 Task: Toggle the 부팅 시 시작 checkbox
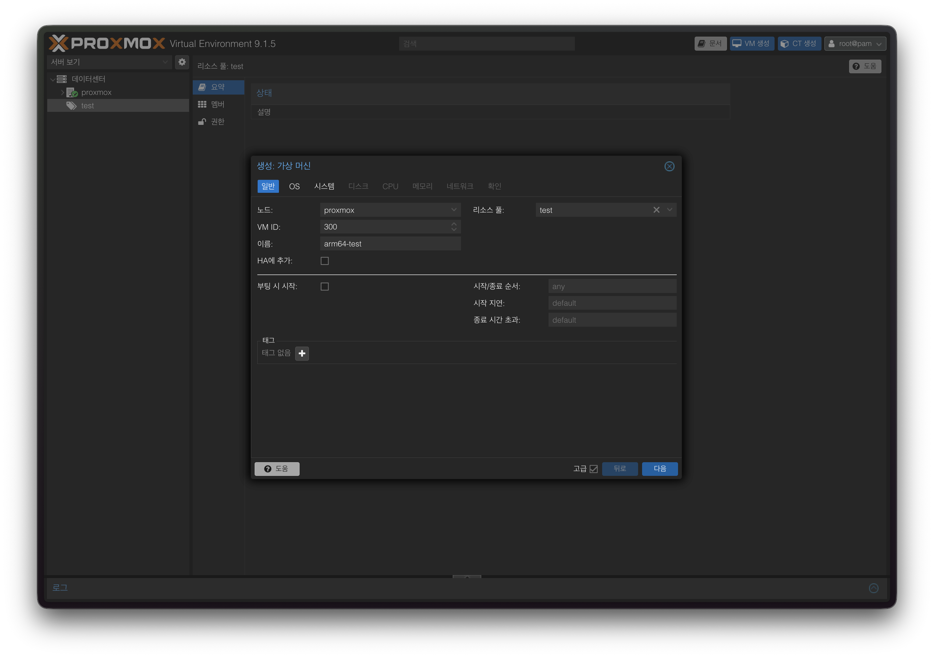coord(325,286)
